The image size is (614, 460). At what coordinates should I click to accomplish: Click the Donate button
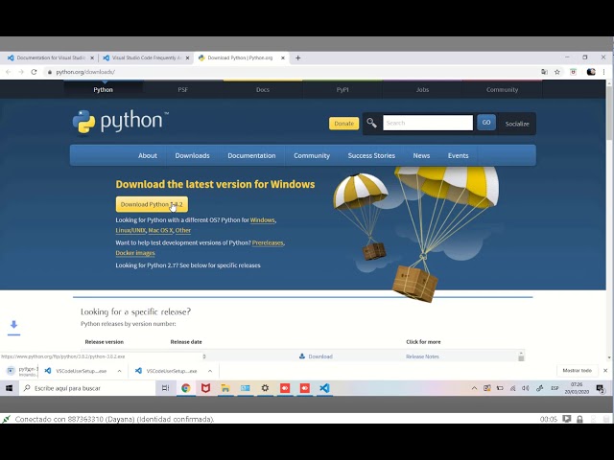(x=343, y=124)
